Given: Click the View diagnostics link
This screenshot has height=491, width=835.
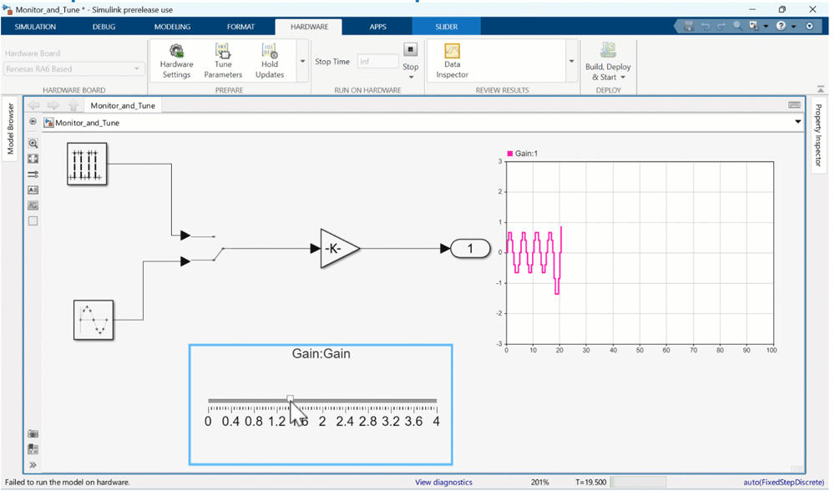Looking at the screenshot, I should (x=443, y=481).
